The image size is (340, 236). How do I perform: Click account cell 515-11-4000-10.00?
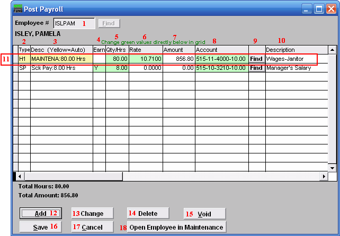(x=221, y=59)
